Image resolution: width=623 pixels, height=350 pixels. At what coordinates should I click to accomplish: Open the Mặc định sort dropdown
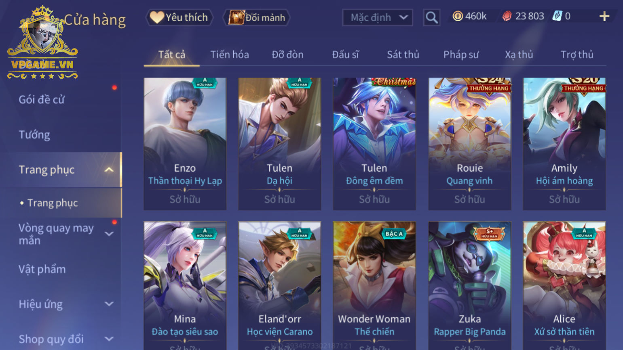[377, 17]
